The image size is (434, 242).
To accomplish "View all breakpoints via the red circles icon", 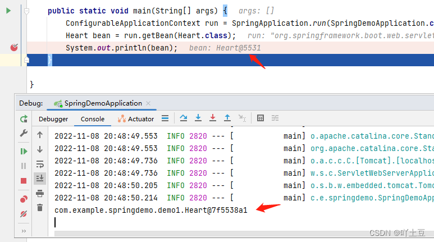I will [x=24, y=199].
